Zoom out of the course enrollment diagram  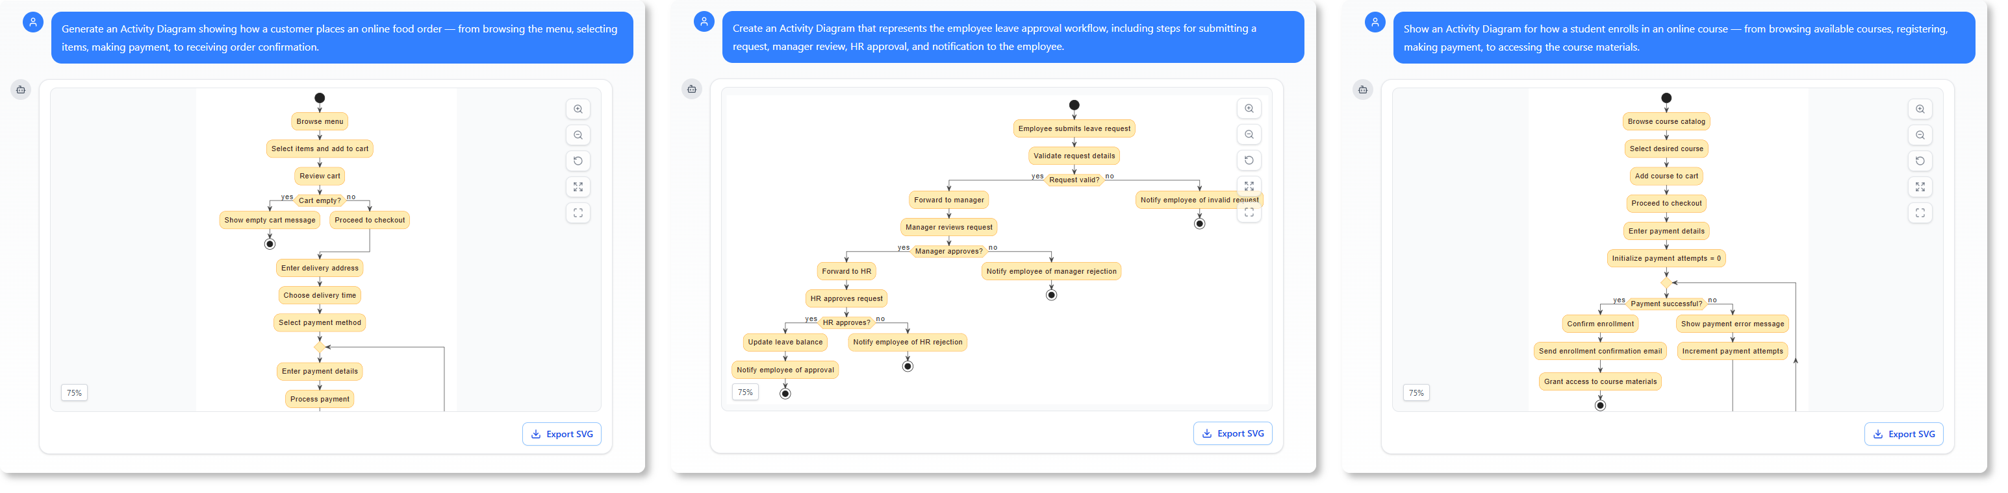1920,135
